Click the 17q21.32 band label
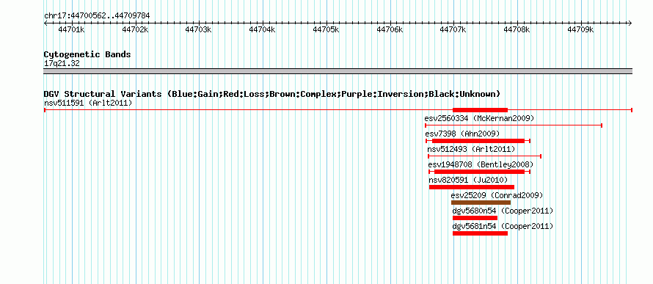 pos(62,64)
